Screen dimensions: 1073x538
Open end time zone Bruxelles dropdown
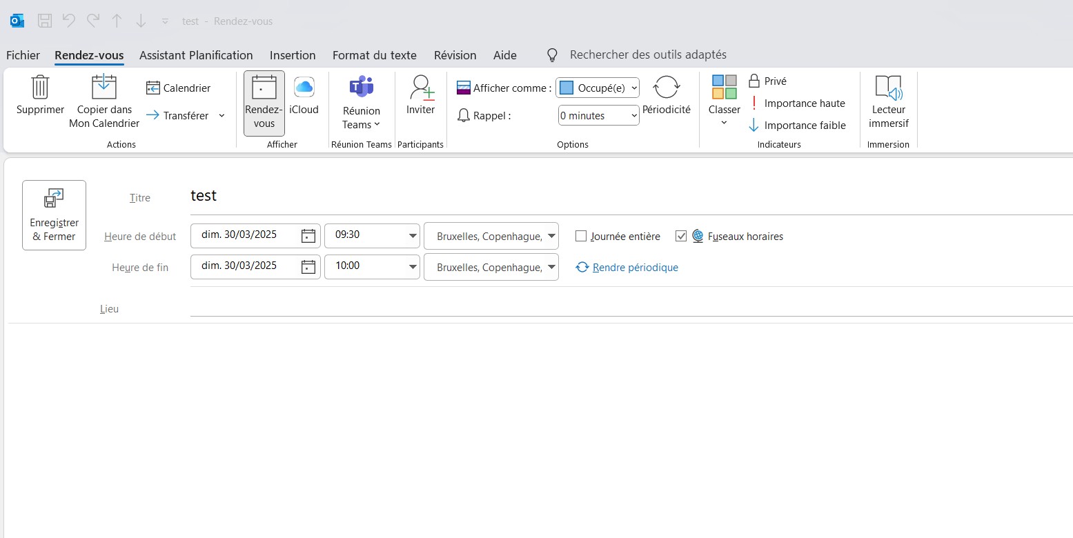click(491, 267)
